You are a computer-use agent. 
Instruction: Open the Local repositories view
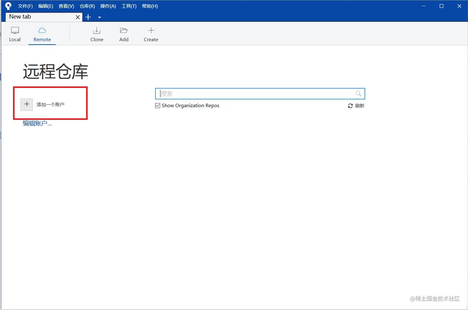[15, 34]
